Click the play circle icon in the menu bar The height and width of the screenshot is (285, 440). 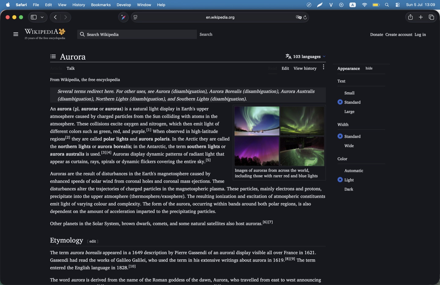[341, 5]
